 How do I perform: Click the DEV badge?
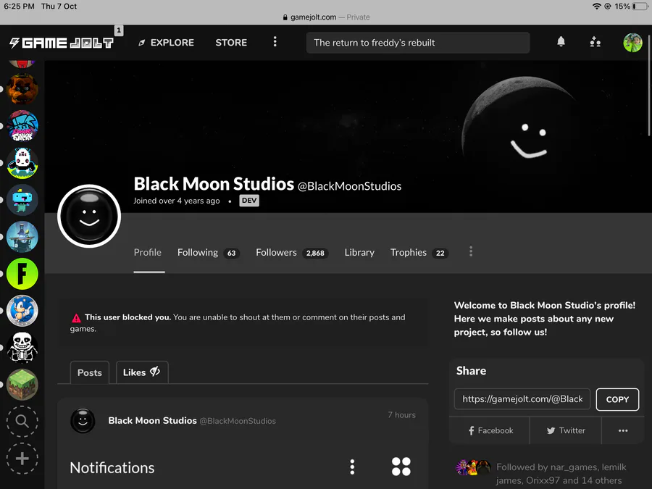pyautogui.click(x=249, y=201)
